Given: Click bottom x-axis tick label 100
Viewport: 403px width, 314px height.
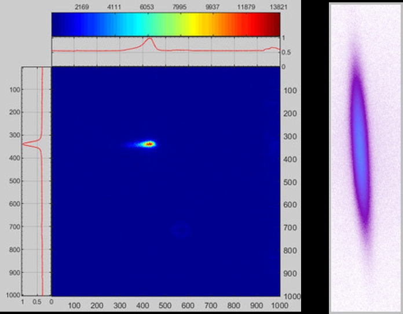Looking at the screenshot, I should tap(74, 306).
